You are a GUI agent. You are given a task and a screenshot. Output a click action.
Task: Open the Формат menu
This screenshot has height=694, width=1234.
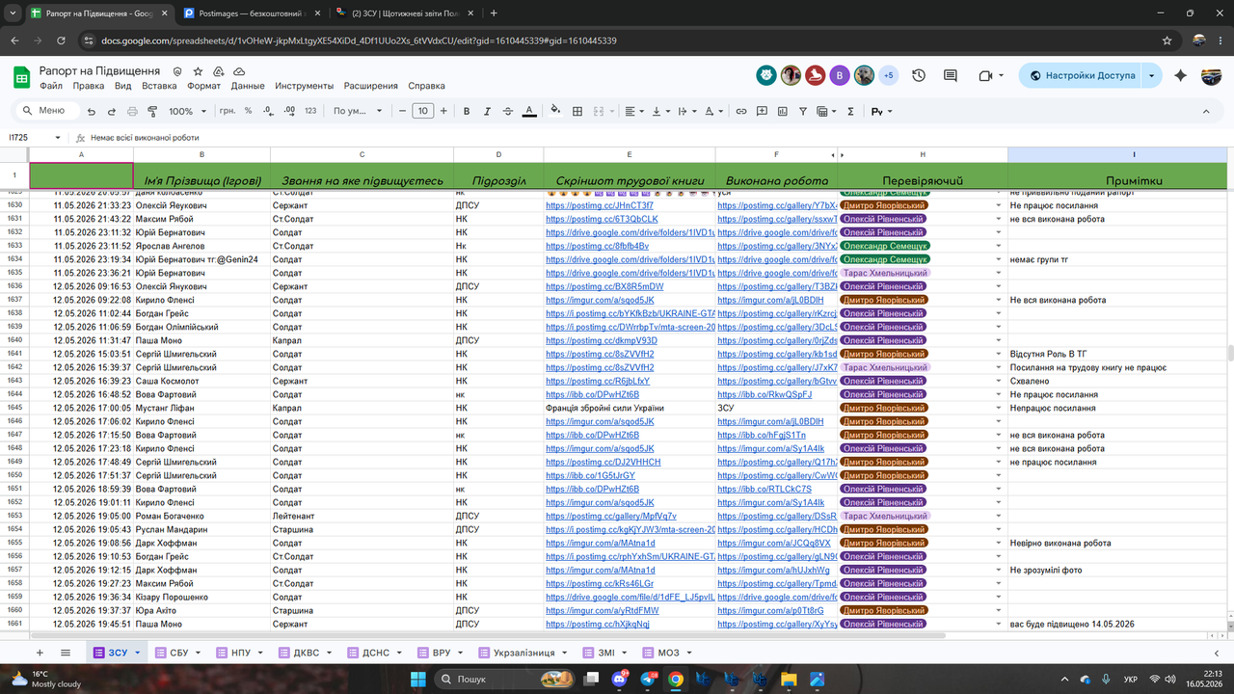point(203,86)
